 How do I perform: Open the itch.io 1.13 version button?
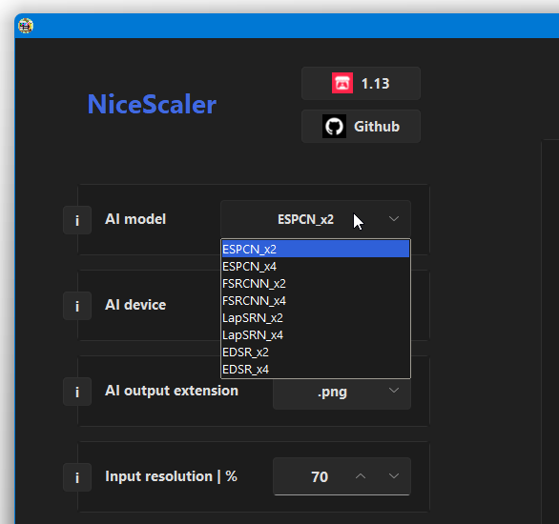(x=361, y=83)
